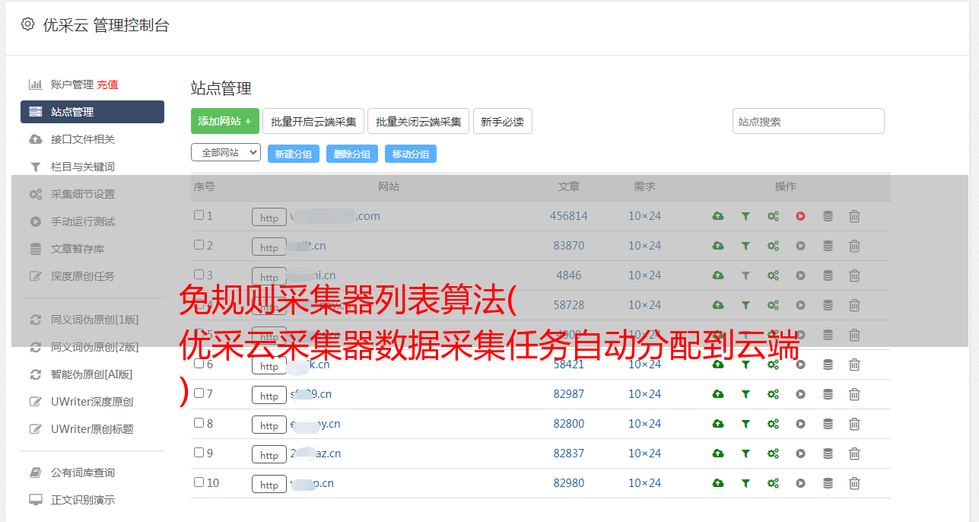Check the checkbox for row 6
Screen dimensions: 979x522
199,364
